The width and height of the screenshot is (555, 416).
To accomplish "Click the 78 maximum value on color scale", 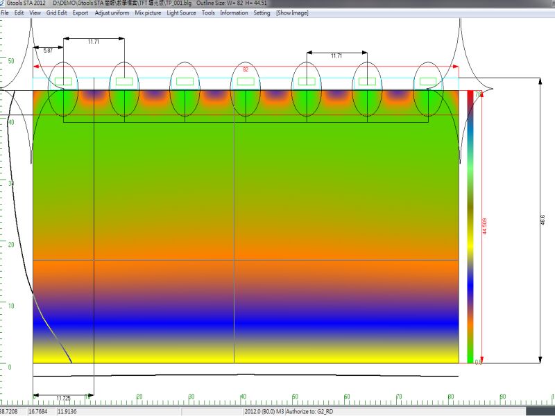I will pos(478,94).
